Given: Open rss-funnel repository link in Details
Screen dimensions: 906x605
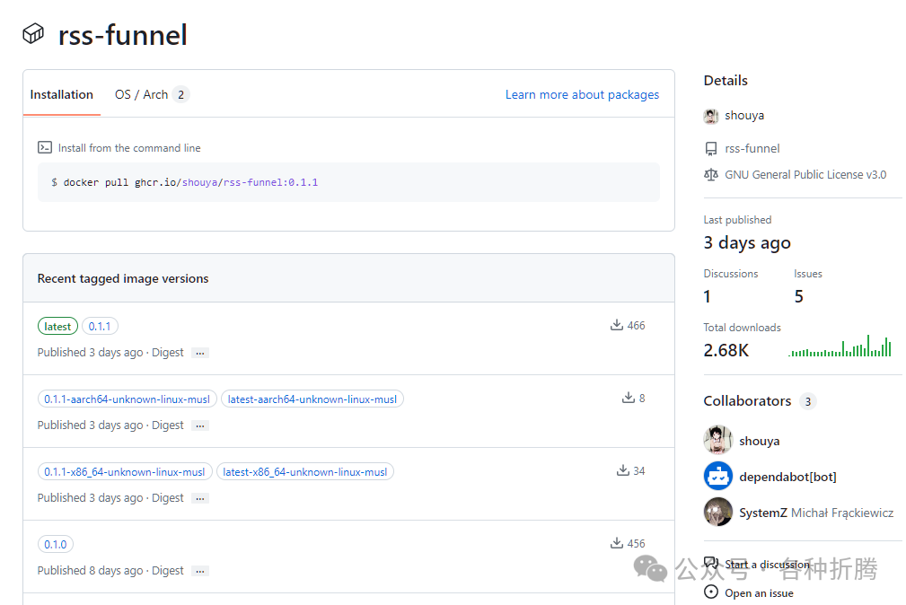Looking at the screenshot, I should [x=752, y=148].
